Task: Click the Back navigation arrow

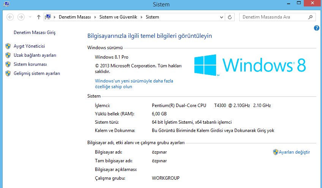Action: (10, 17)
